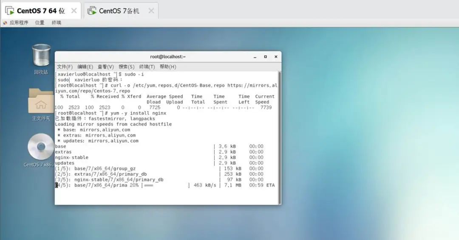459x240 pixels.
Task: Click the '已加载插件：fastestmirror, langpacks' line
Action: pyautogui.click(x=105, y=119)
